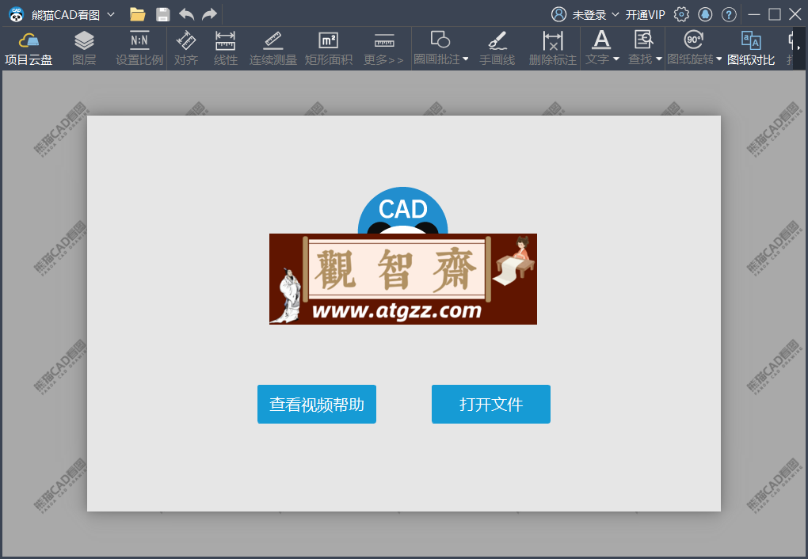Select the 设置比例 scale setting tool
This screenshot has width=808, height=559.
[x=139, y=49]
